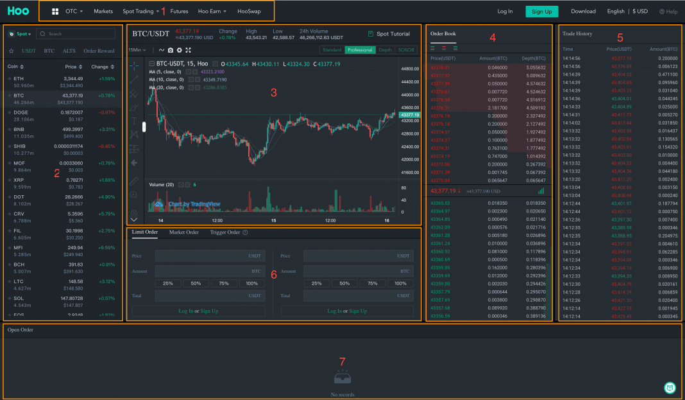Expand the OTC dropdown menu
Screen dimensions: 685x400
(x=74, y=12)
